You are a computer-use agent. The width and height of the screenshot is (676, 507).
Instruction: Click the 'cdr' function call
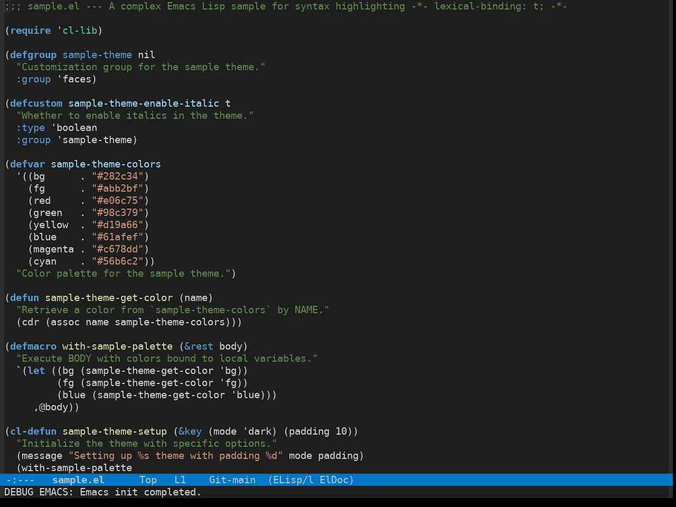coord(31,322)
